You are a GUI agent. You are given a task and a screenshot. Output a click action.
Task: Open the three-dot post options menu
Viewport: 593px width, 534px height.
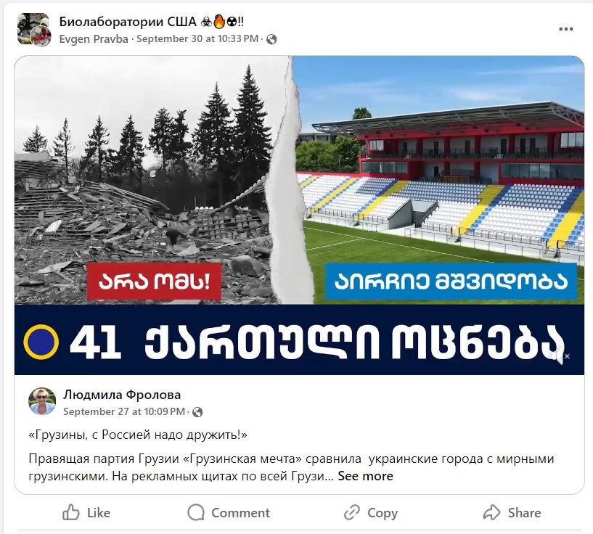[565, 29]
